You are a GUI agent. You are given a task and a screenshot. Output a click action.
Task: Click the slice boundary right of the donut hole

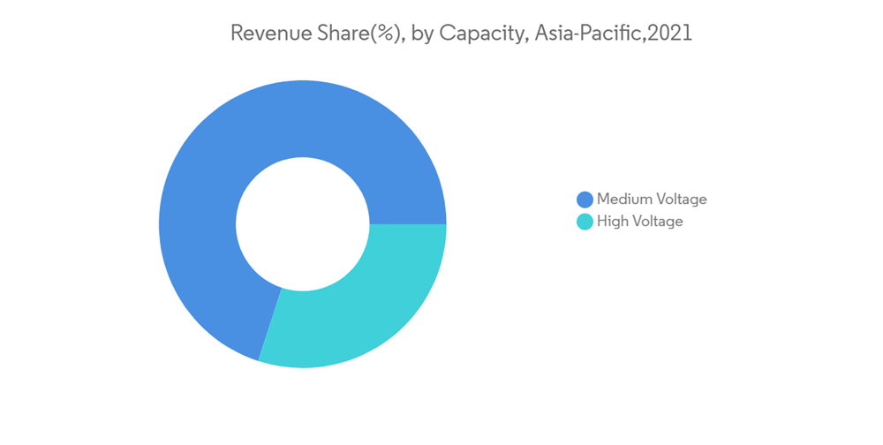point(408,224)
